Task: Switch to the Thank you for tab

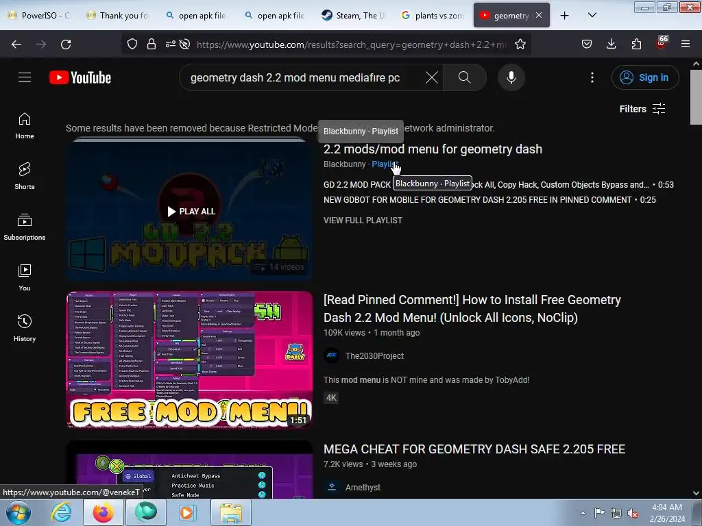Action: click(x=119, y=16)
